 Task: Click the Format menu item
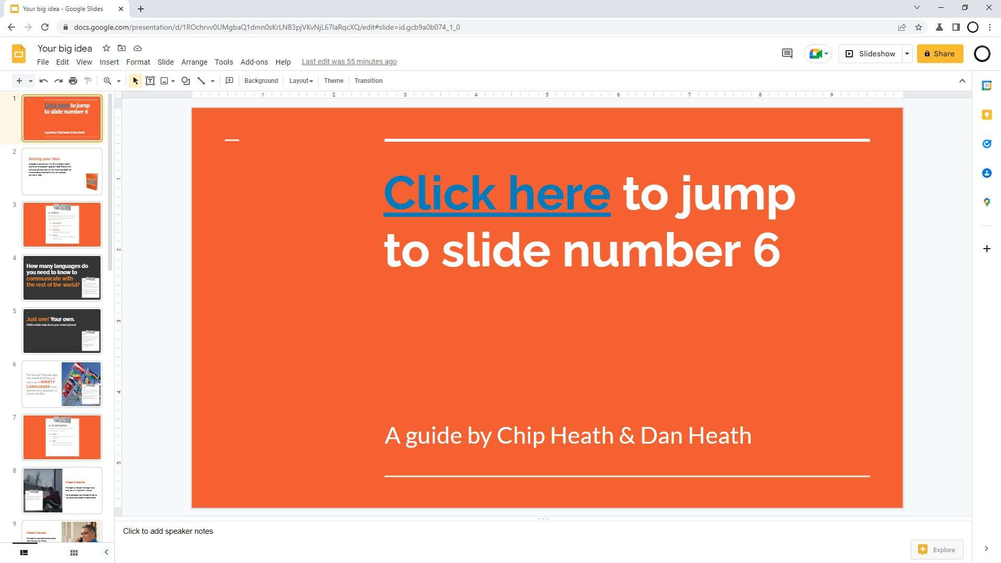(x=138, y=61)
